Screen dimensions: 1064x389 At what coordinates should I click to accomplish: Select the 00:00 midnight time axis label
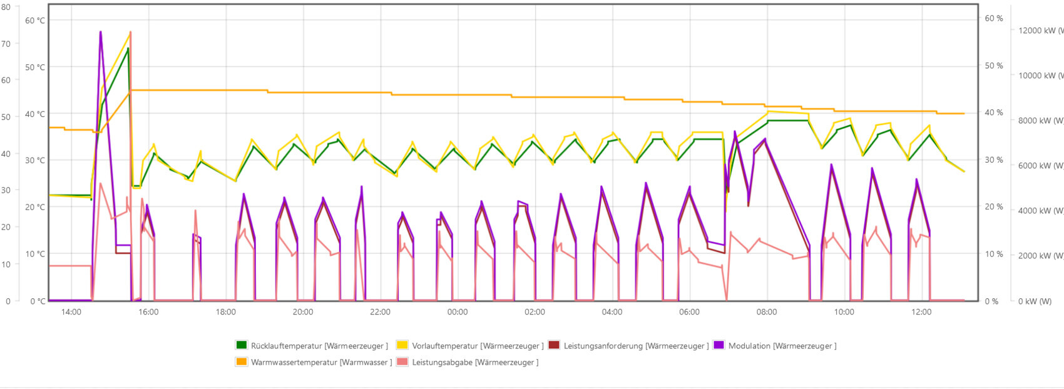coord(458,312)
